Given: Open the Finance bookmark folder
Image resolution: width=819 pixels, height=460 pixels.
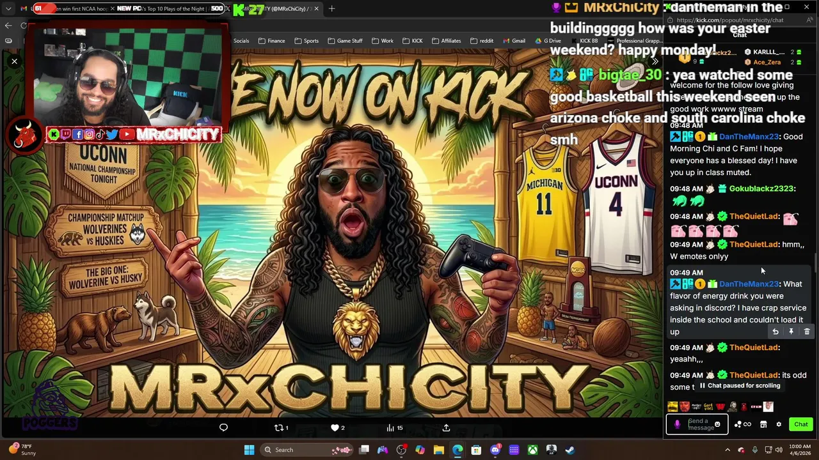Looking at the screenshot, I should tap(272, 41).
